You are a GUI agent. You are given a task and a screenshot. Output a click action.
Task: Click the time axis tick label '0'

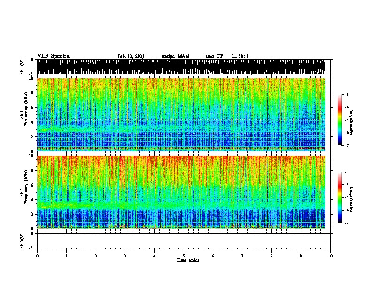coord(37,256)
